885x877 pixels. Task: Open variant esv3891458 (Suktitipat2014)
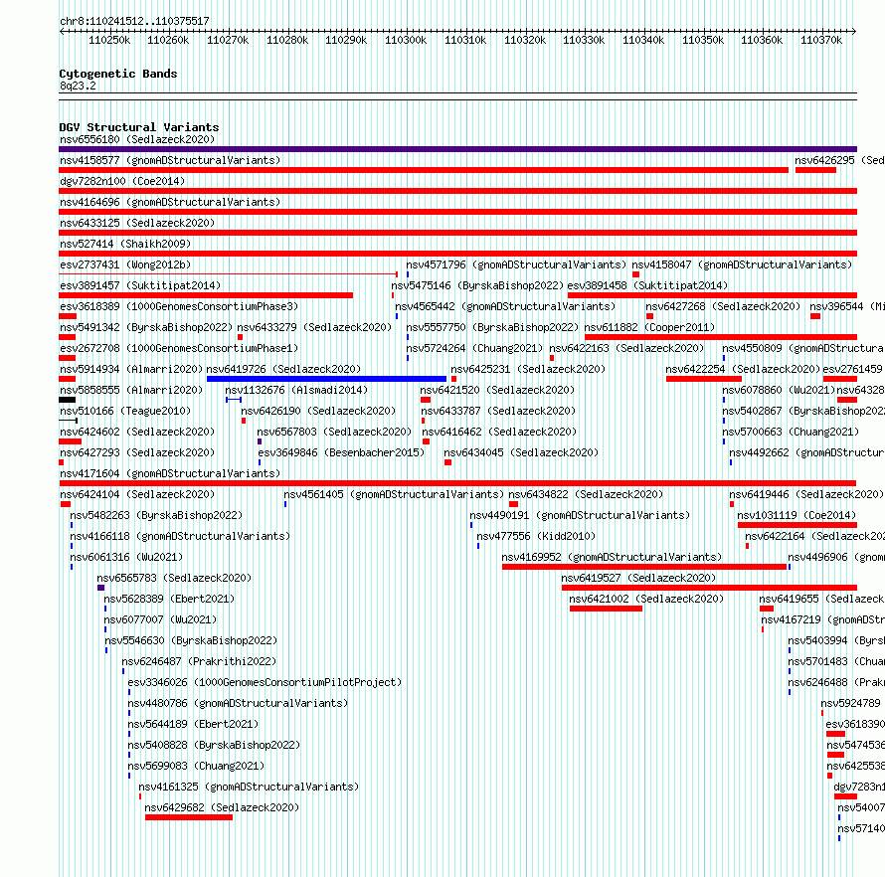[x=647, y=285]
